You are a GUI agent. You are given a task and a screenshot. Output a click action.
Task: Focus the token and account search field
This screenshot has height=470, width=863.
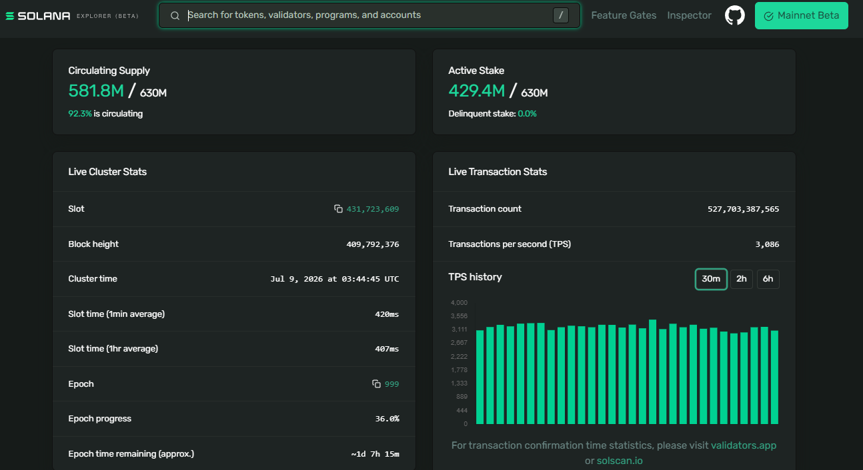click(369, 15)
